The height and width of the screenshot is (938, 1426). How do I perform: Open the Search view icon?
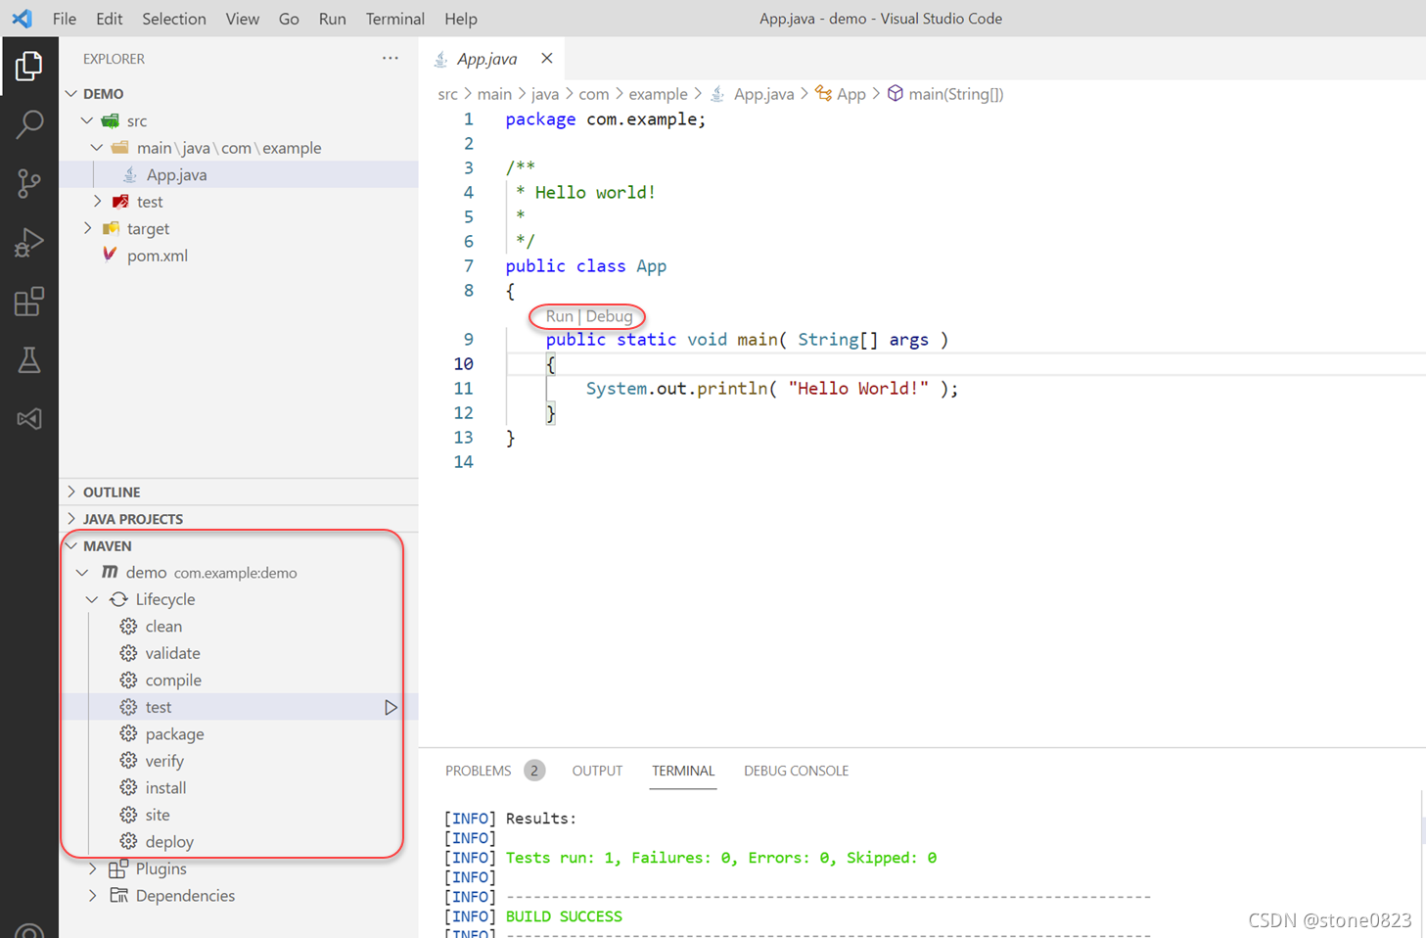click(29, 124)
